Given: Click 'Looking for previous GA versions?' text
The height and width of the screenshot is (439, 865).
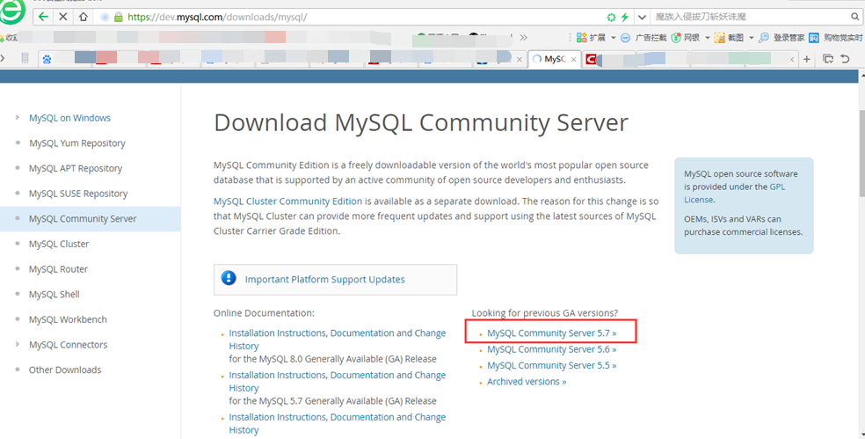Looking at the screenshot, I should [544, 312].
